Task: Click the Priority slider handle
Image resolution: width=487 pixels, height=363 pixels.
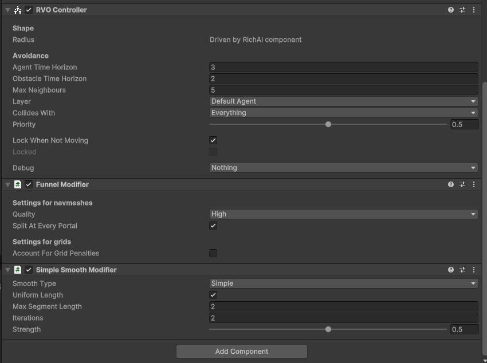Action: tap(328, 124)
